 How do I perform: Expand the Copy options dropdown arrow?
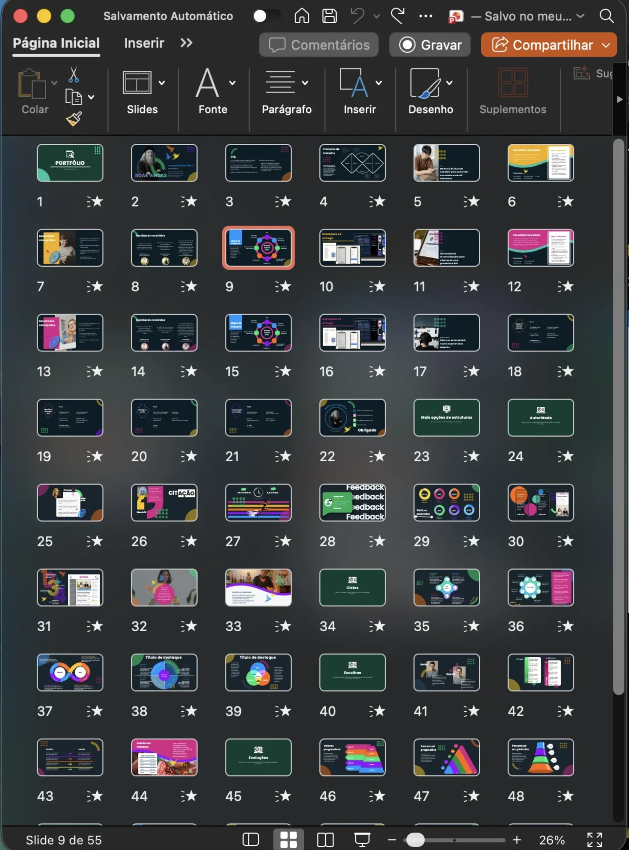click(x=91, y=97)
